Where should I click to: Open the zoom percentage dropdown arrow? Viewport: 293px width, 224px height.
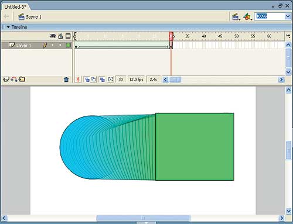click(288, 16)
